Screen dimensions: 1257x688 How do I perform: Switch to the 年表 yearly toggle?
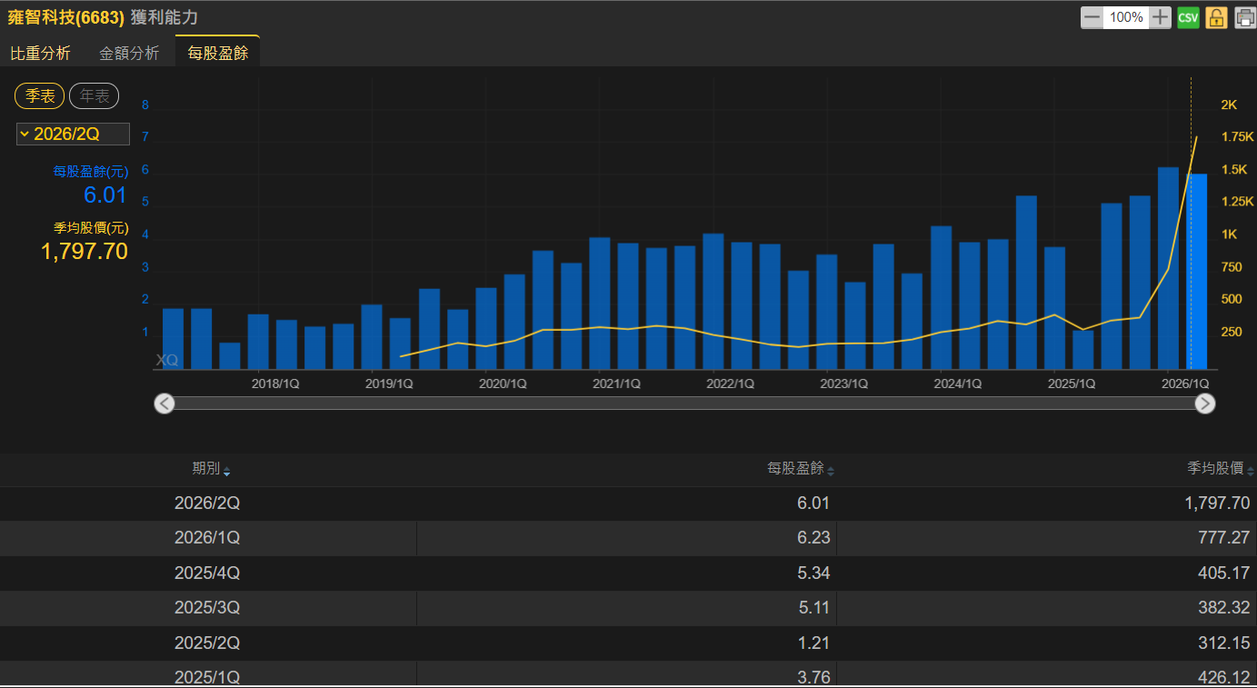point(95,95)
